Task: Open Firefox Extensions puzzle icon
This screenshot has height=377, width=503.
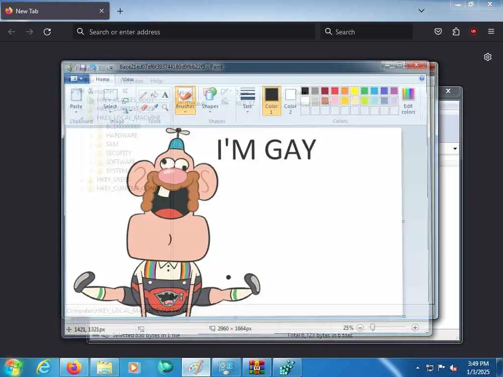Action: pos(456,31)
